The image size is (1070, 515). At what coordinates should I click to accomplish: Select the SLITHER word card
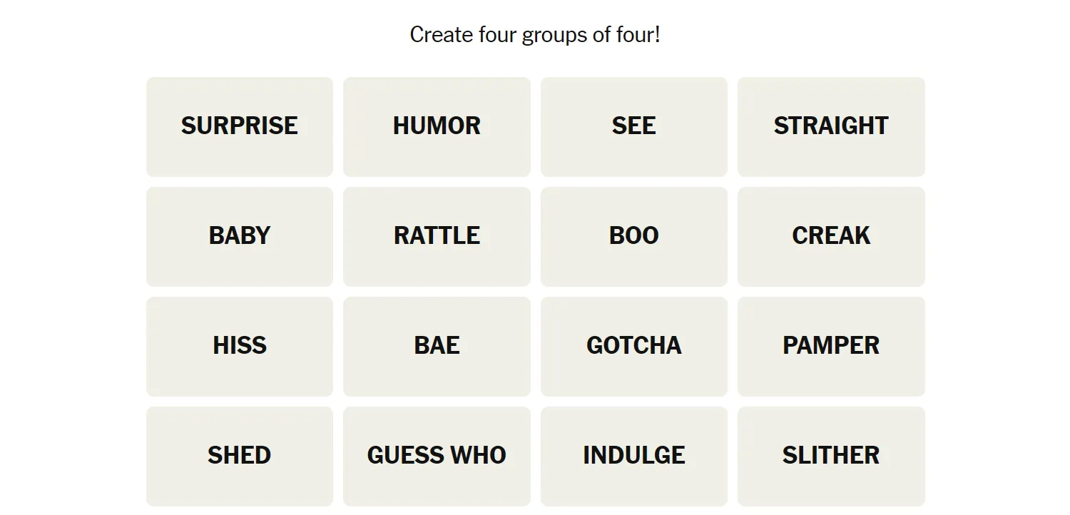(x=831, y=457)
